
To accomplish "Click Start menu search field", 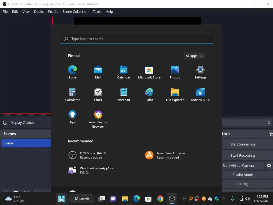I will tap(136, 39).
